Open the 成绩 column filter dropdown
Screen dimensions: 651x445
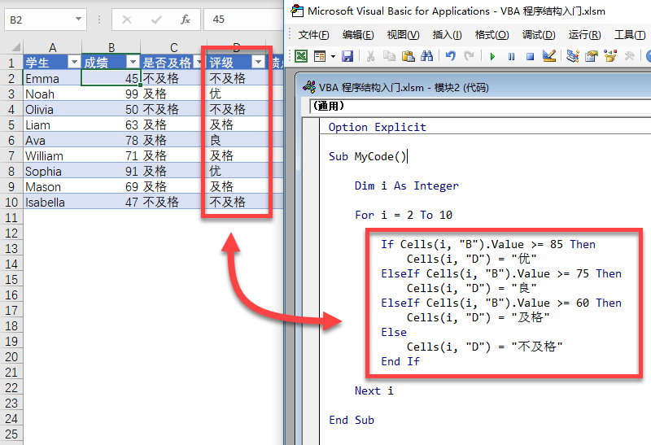[x=133, y=63]
